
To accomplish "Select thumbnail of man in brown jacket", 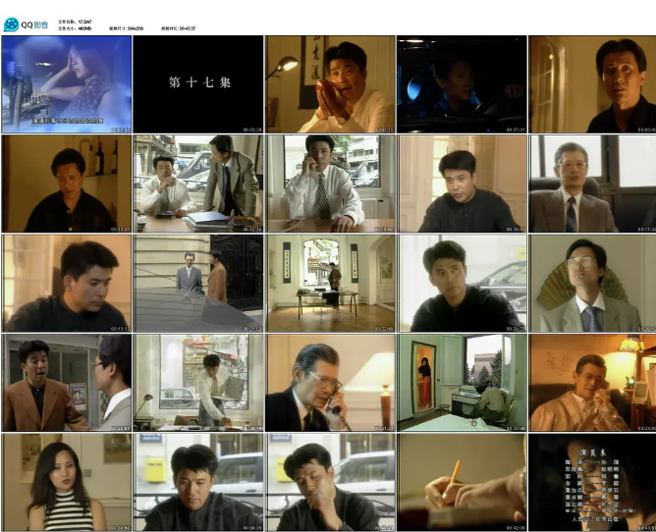I will [x=67, y=383].
